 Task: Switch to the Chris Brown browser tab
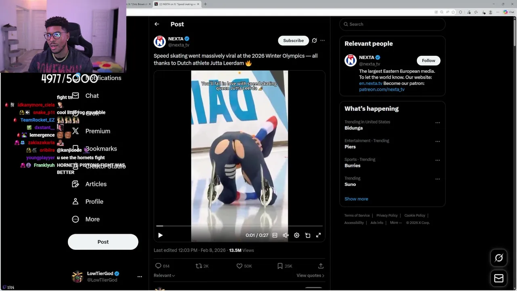coord(138,4)
